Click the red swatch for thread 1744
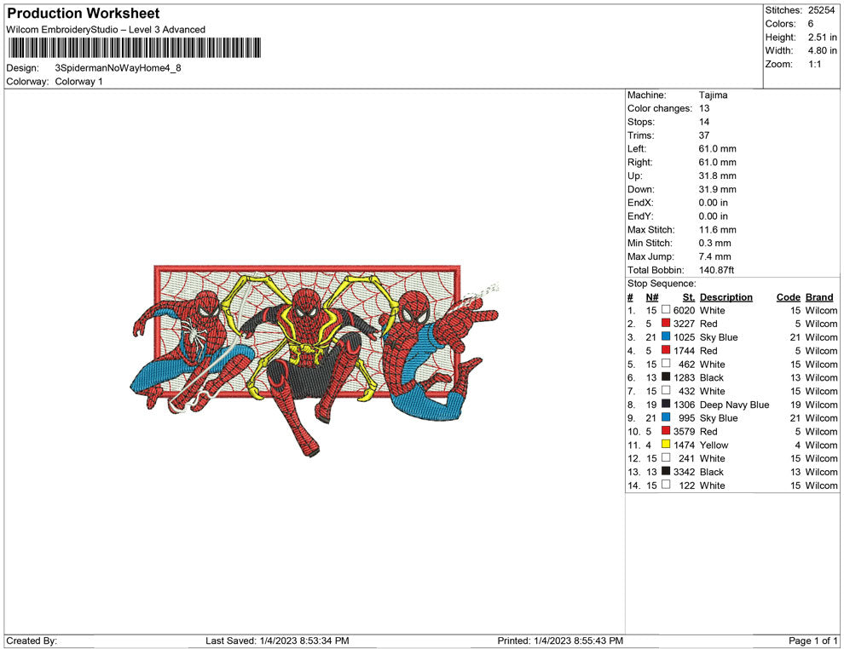This screenshot has width=844, height=649. coord(666,350)
